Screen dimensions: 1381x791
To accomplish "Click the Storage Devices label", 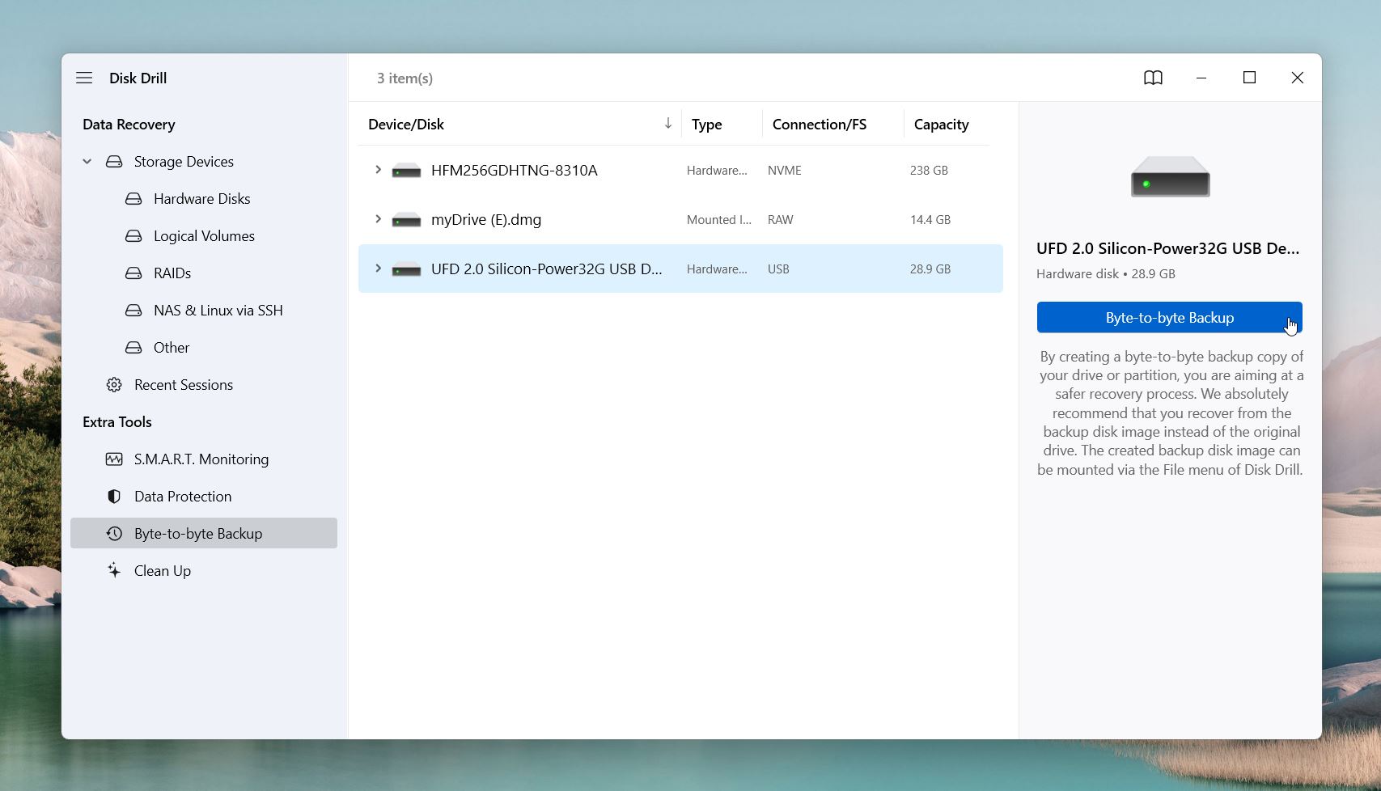I will tap(184, 162).
